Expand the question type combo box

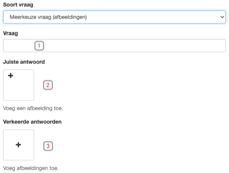pos(114,17)
